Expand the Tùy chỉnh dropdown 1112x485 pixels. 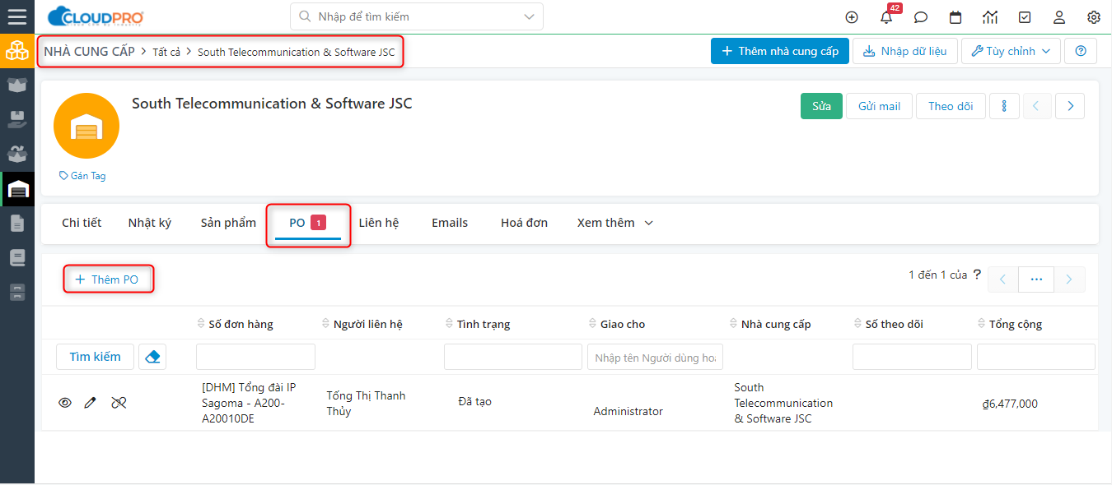[x=1011, y=51]
